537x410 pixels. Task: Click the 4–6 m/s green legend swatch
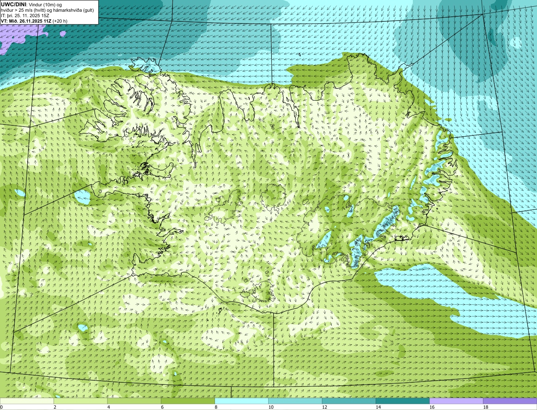click(x=134, y=401)
